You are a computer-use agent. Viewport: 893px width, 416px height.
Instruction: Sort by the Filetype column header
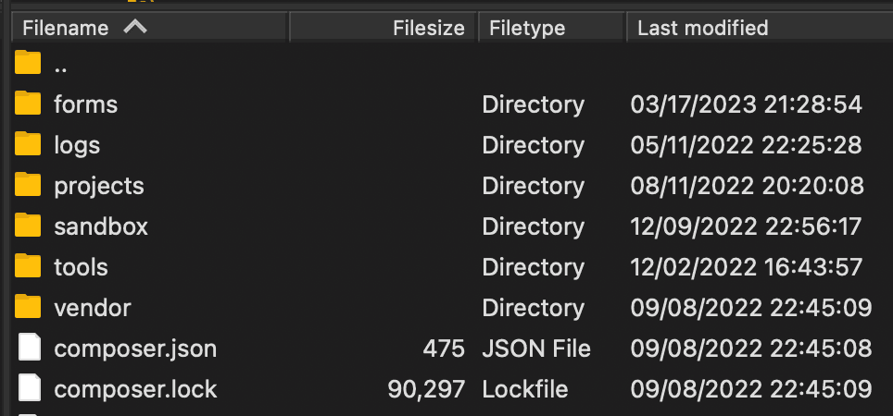527,28
